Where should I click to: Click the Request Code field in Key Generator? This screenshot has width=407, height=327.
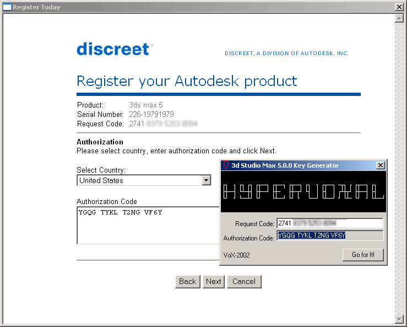click(330, 223)
